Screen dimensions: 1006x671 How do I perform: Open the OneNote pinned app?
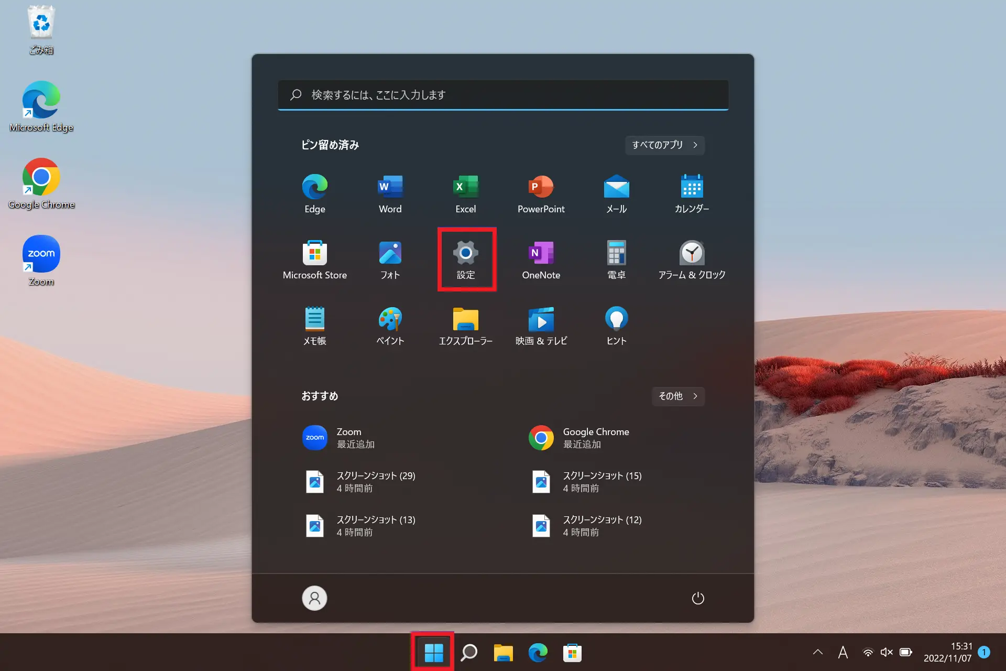(541, 259)
